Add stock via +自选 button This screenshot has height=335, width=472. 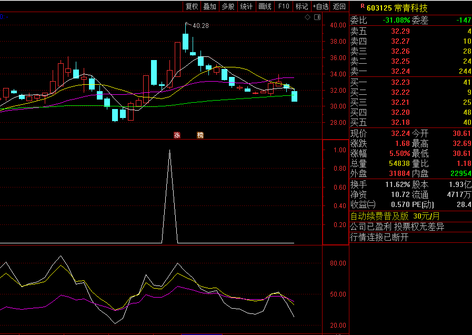(320, 6)
